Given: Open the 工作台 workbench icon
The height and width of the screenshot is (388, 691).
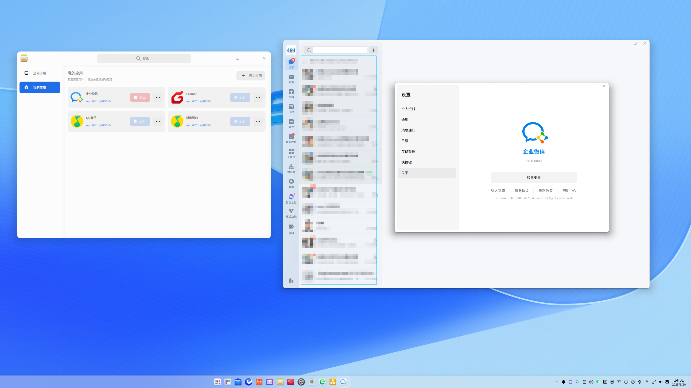Looking at the screenshot, I should [x=291, y=154].
